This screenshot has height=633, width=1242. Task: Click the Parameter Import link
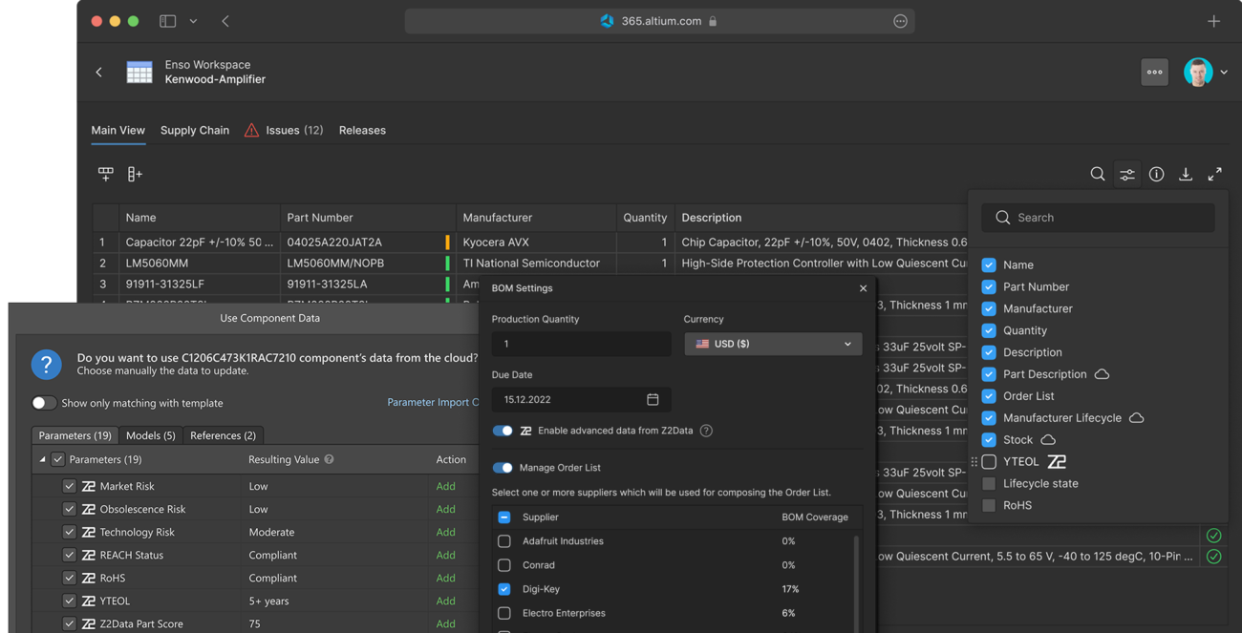pyautogui.click(x=434, y=402)
